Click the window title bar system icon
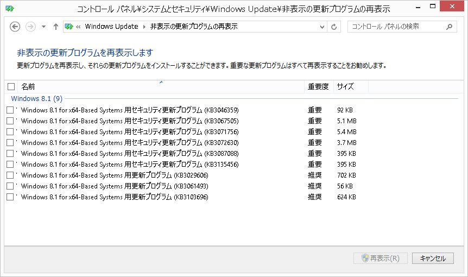468x277 pixels. click(10, 9)
